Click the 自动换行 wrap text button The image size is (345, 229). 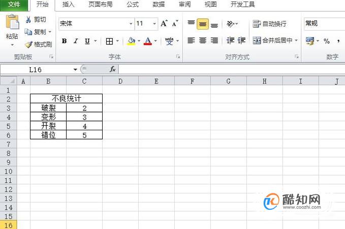point(269,23)
